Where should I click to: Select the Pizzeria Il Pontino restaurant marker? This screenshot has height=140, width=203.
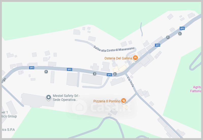(x=124, y=101)
